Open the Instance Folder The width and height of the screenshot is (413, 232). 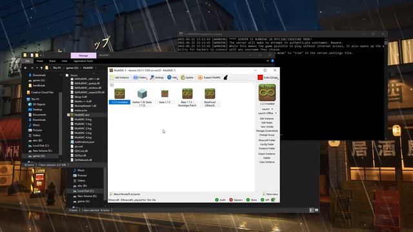pos(267,148)
